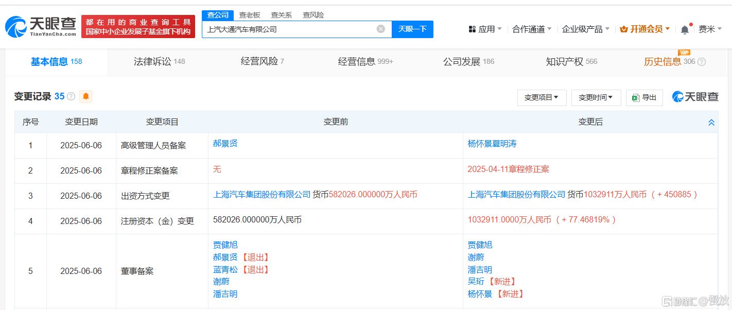The height and width of the screenshot is (310, 732).
Task: Open 上海汽车集团股份有限公司 link in 变更后 column
Action: point(516,195)
